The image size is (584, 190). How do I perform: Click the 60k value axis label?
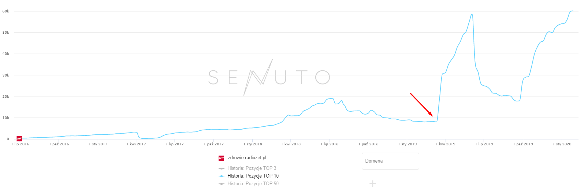(6, 11)
